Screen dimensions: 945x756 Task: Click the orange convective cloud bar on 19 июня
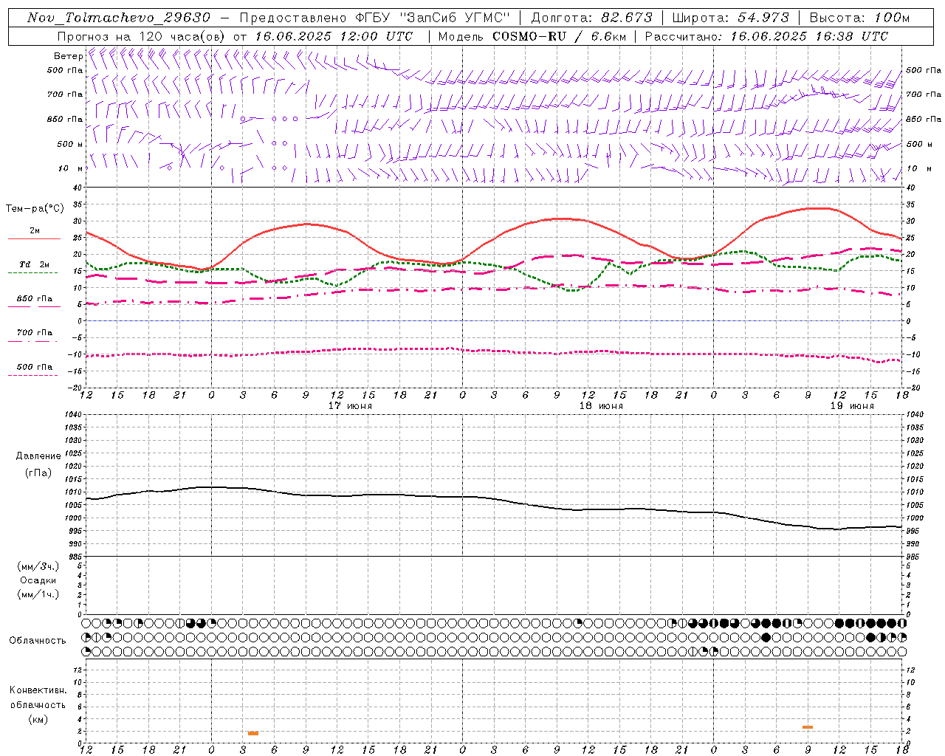[807, 727]
